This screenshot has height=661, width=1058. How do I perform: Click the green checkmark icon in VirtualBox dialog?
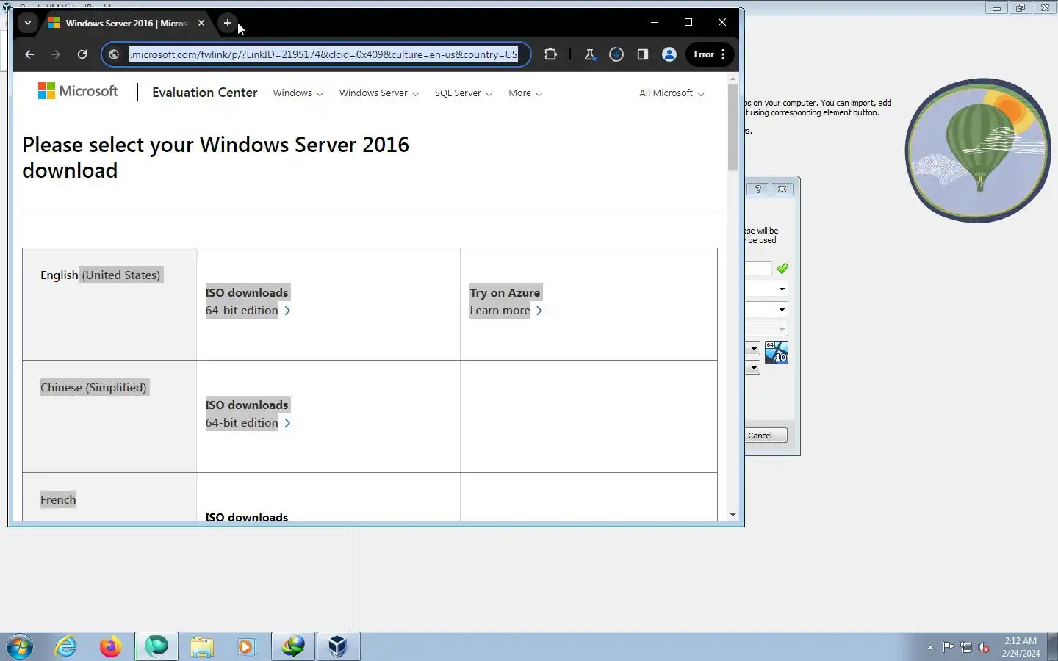[x=782, y=269]
